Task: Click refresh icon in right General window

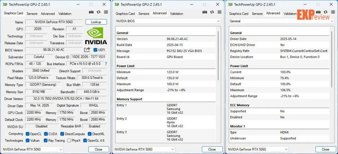Action: (x=325, y=12)
